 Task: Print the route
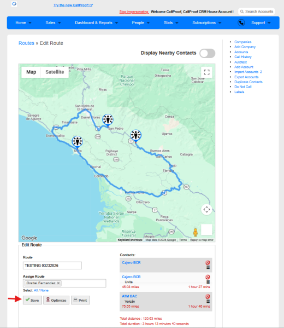point(80,300)
